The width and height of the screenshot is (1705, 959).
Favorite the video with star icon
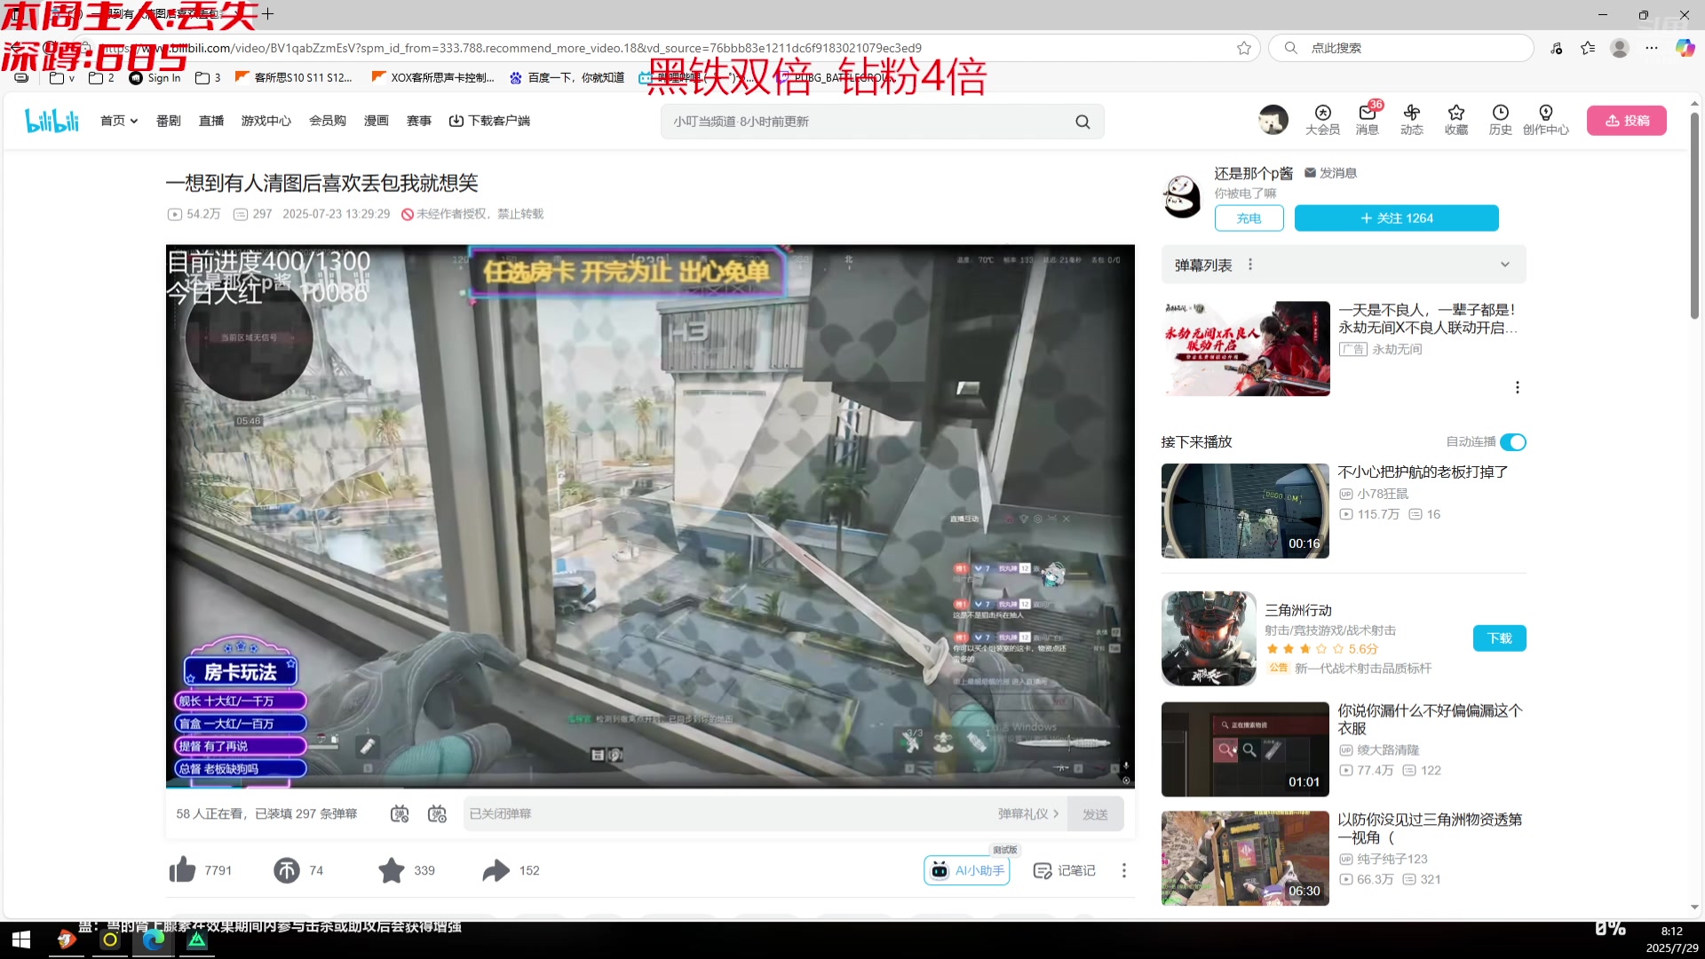[391, 870]
